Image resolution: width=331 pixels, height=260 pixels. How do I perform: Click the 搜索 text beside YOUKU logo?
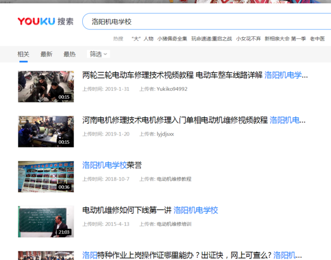[66, 21]
